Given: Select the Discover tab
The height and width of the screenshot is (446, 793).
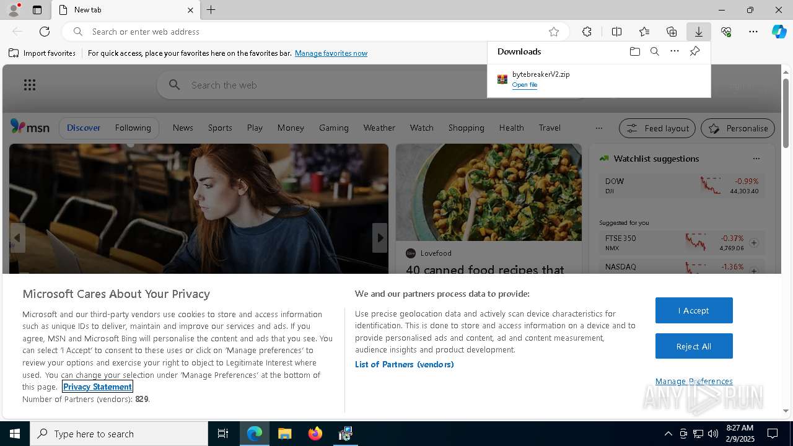Looking at the screenshot, I should tap(84, 128).
